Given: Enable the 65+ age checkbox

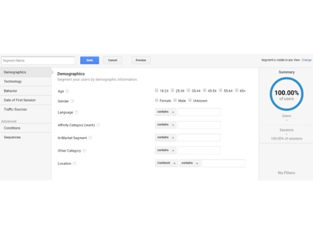Looking at the screenshot, I should [237, 90].
